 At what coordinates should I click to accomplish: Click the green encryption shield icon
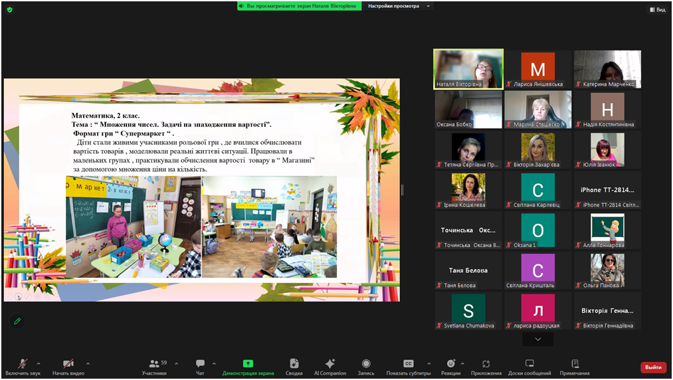pos(9,10)
